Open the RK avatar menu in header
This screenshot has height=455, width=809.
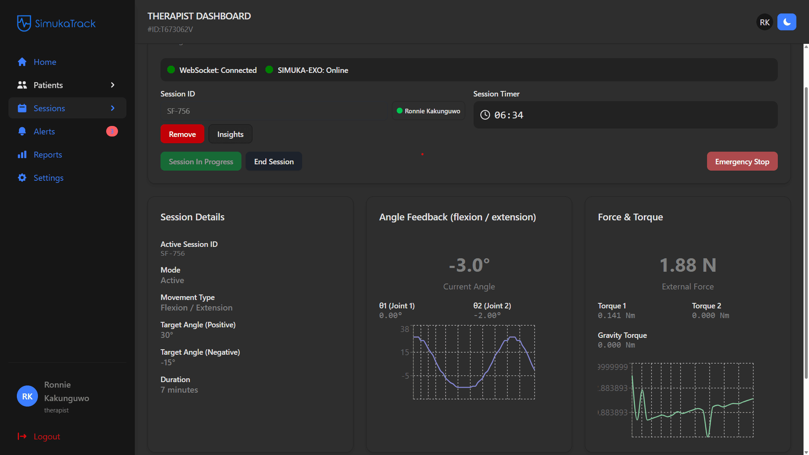(764, 22)
